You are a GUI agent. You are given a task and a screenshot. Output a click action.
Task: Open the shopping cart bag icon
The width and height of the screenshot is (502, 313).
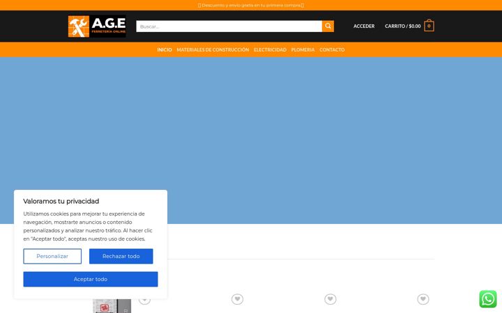click(x=429, y=26)
